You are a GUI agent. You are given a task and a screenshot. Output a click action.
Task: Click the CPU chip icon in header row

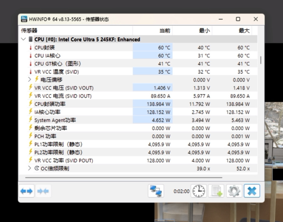tap(31, 39)
